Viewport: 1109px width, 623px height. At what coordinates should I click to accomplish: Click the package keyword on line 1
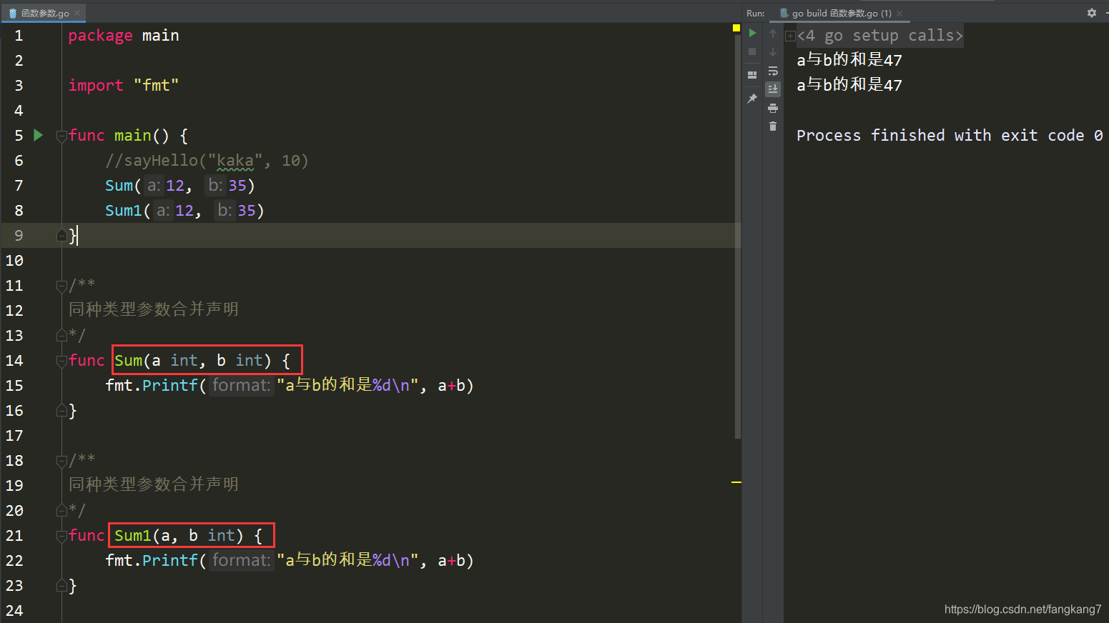pos(100,36)
